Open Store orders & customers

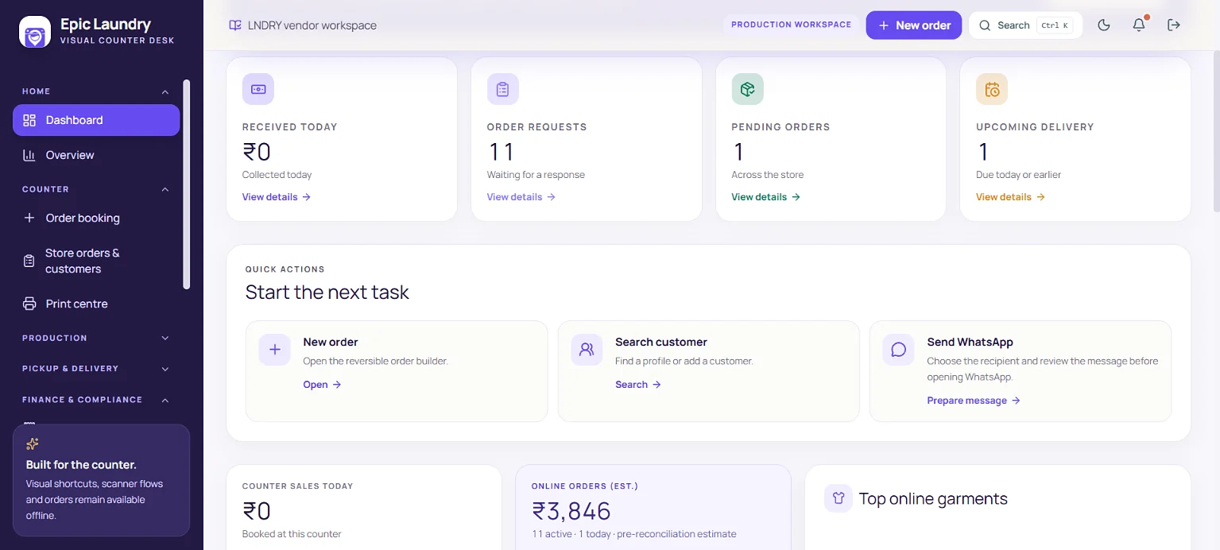[x=96, y=261]
